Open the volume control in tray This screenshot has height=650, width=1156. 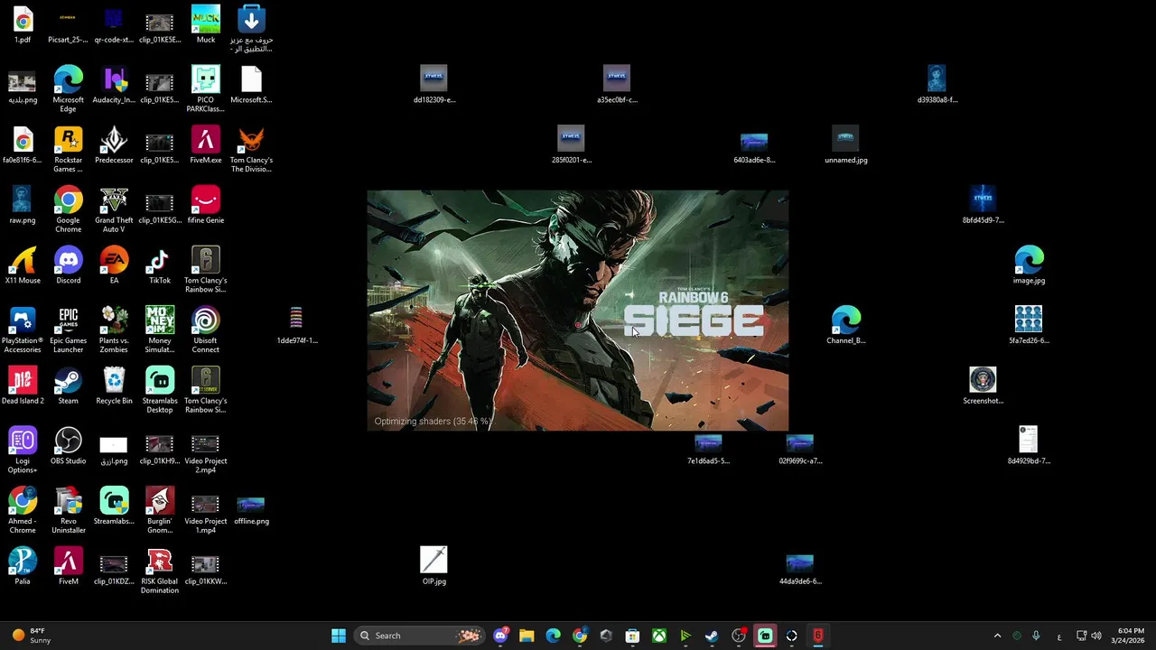pos(1096,636)
